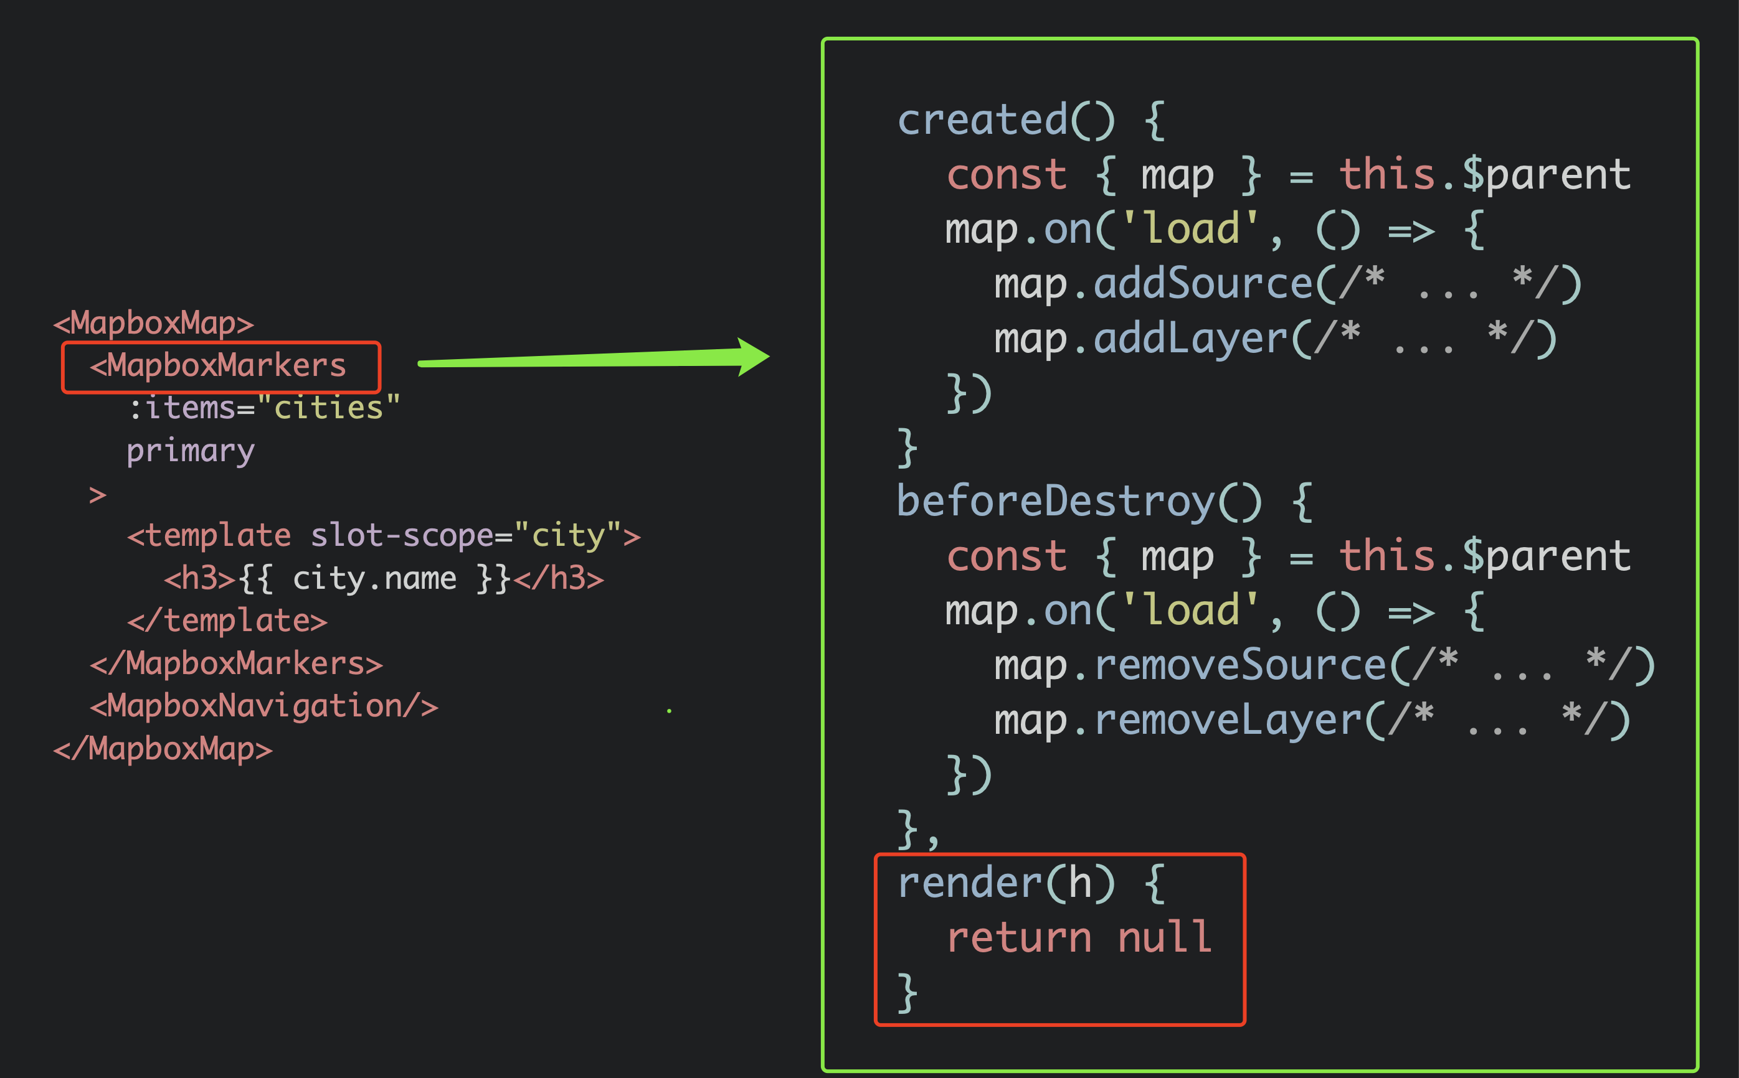Click the render(h) function line
This screenshot has height=1078, width=1739.
coord(1030,883)
